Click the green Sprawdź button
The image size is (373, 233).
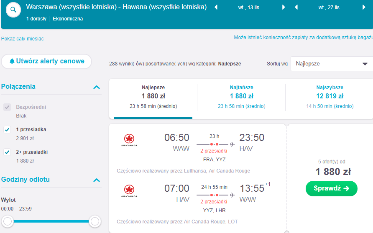pyautogui.click(x=331, y=188)
